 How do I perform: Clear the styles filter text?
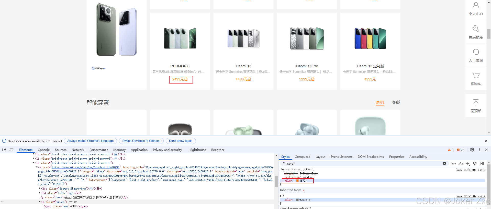444,163
